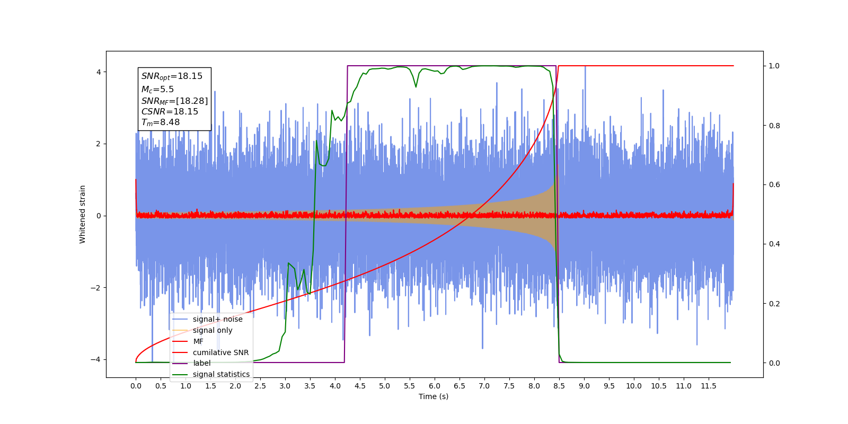Click the 7.5 tick on time axis
Viewport: 848px width, 424px height.
tap(509, 386)
